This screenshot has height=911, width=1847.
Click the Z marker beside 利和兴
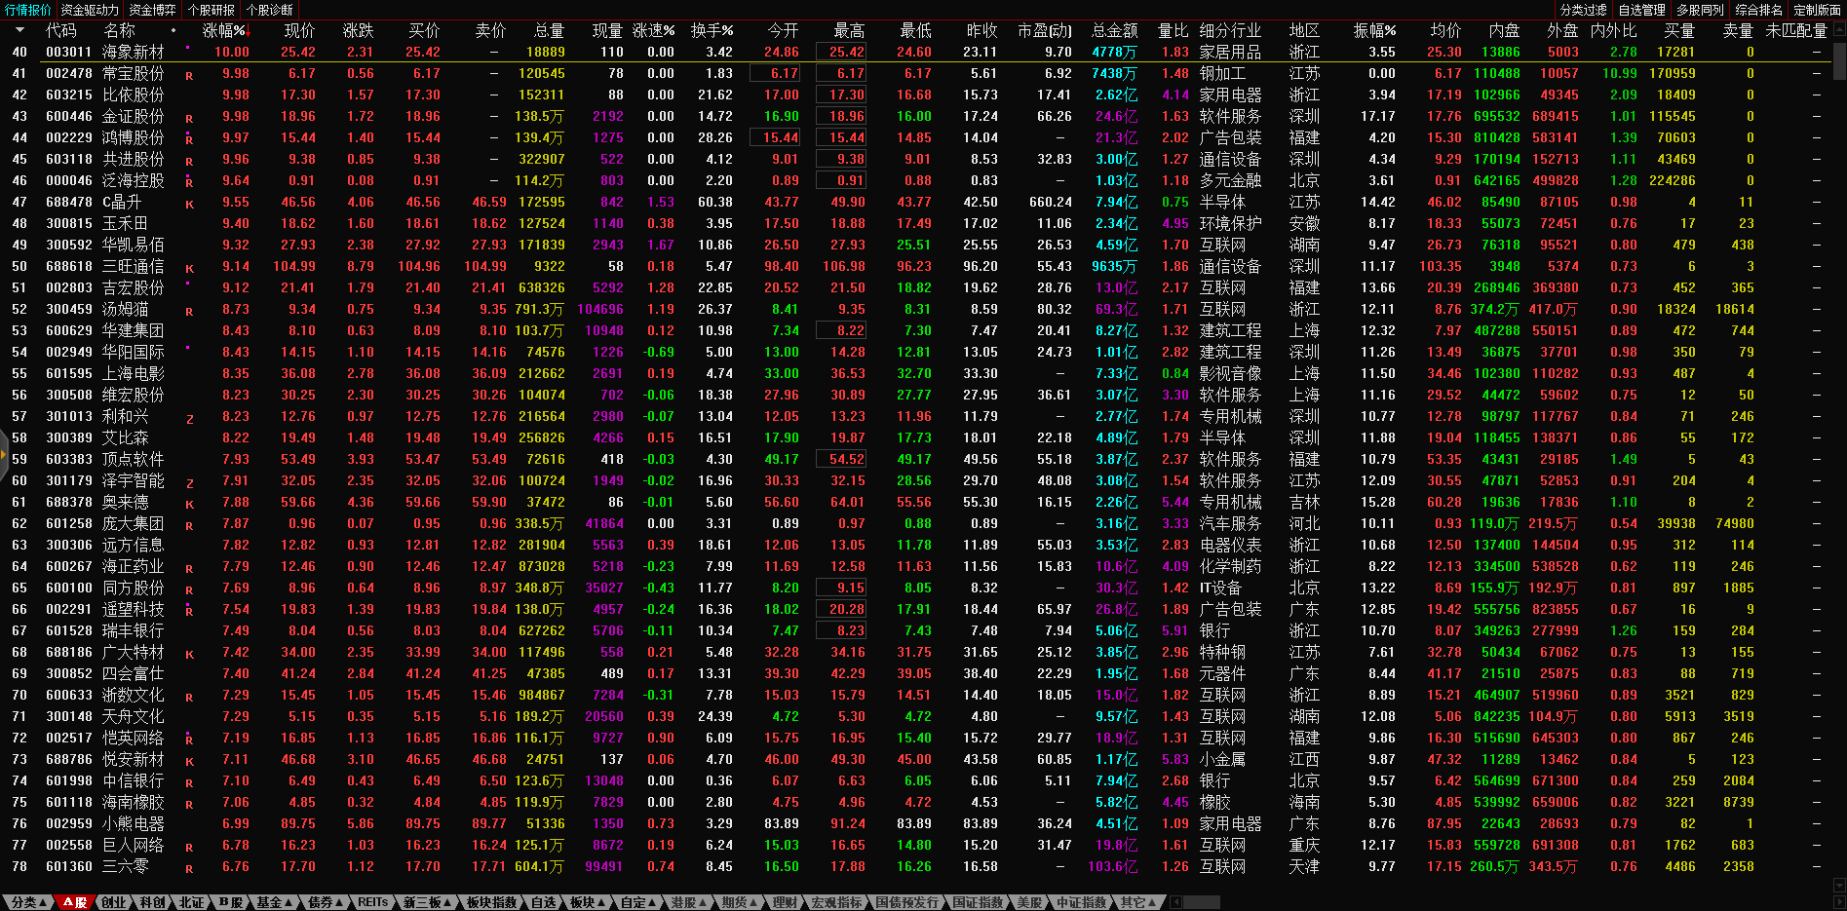189,418
